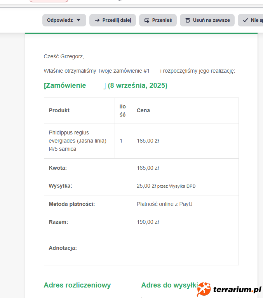Click the greeting 'Cześć Grzegorz,' text
This screenshot has width=263, height=298.
pos(64,56)
